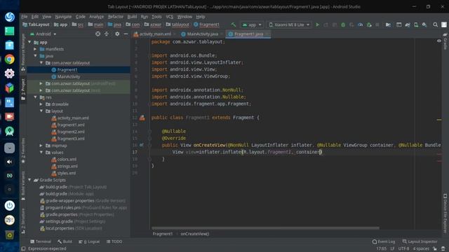Collapse the app module node

[x=29, y=42]
